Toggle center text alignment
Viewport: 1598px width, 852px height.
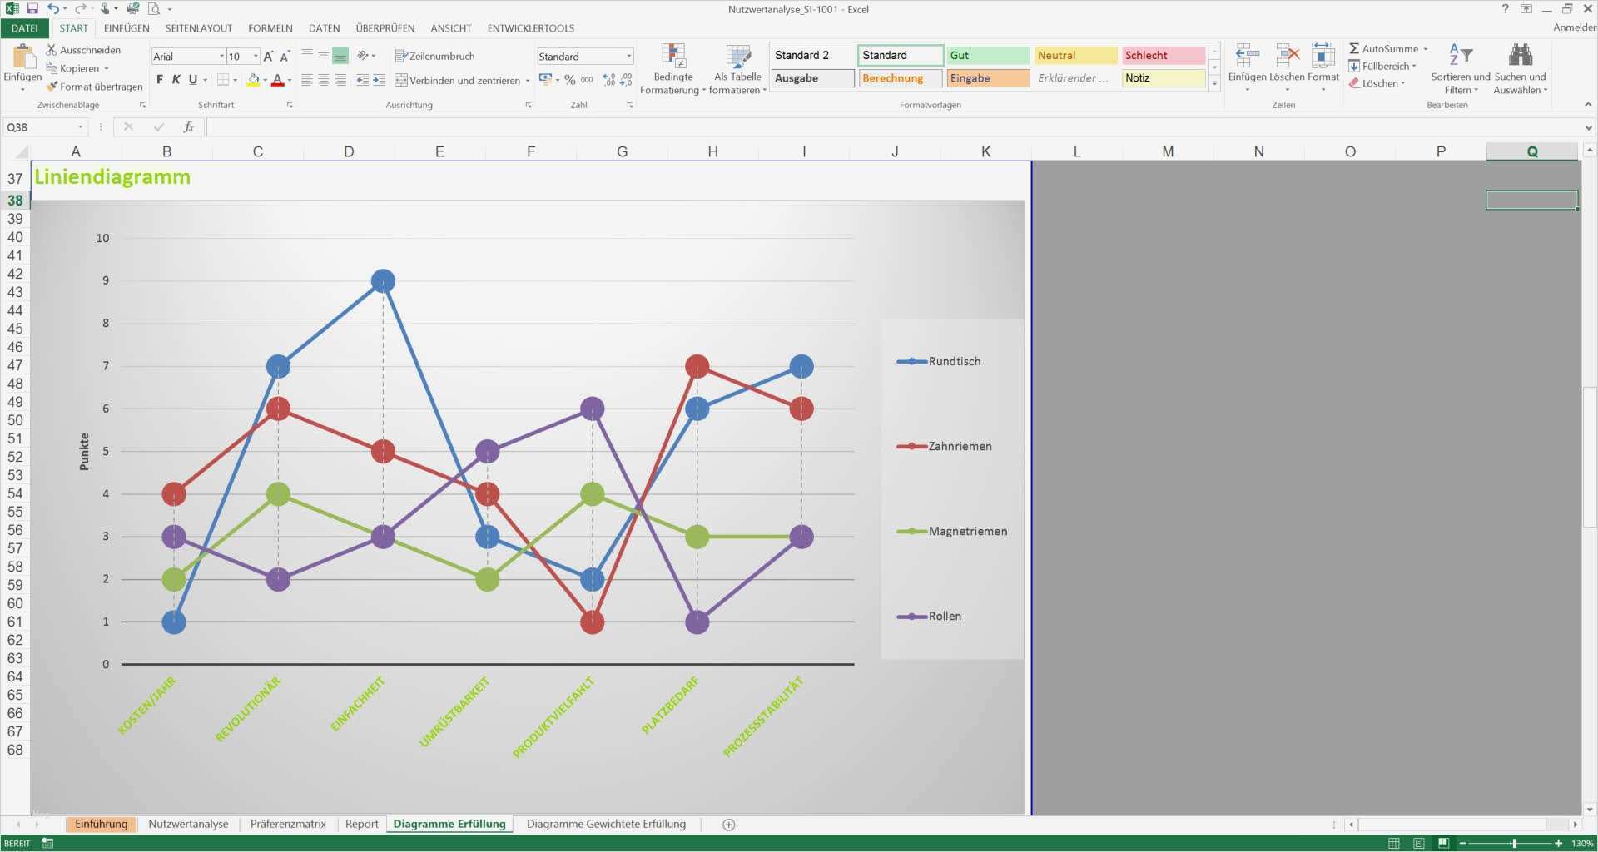pos(324,80)
